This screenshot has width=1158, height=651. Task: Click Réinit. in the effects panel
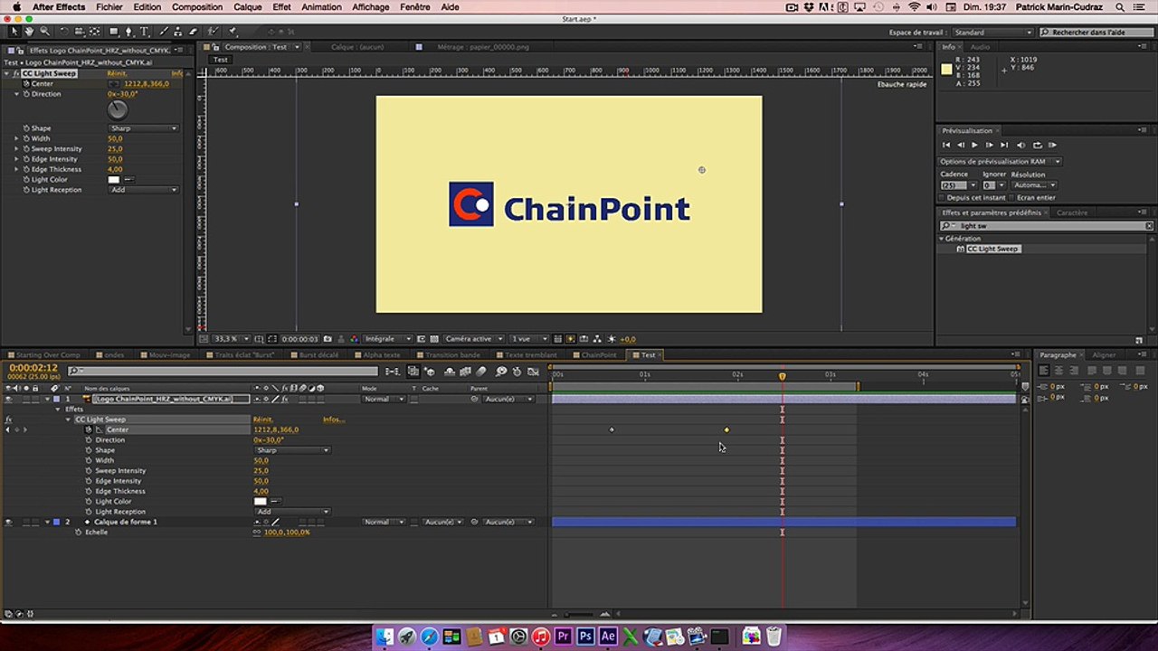click(x=117, y=73)
